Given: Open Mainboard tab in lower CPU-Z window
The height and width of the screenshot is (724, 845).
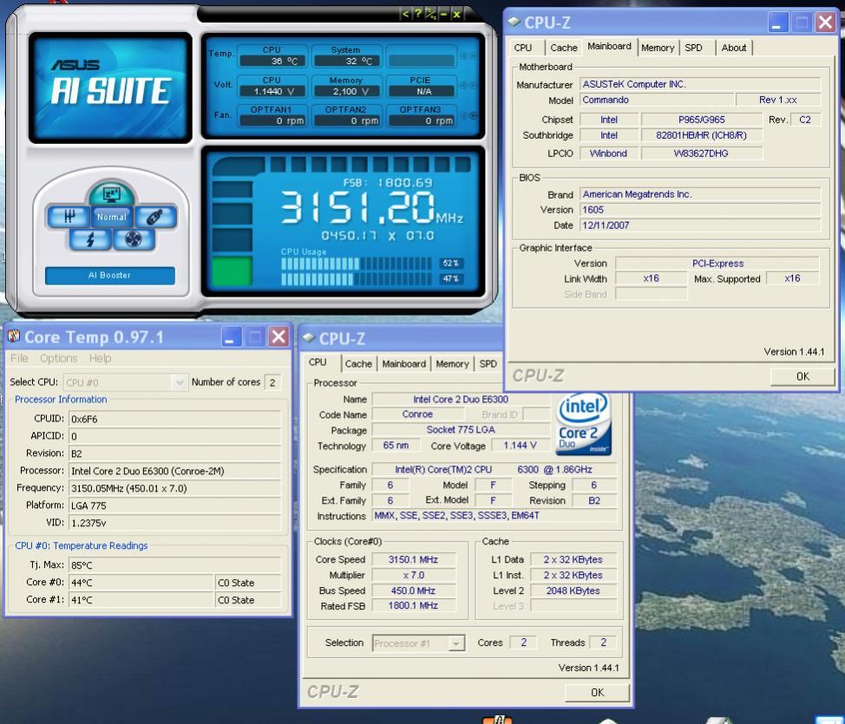Looking at the screenshot, I should pyautogui.click(x=403, y=364).
